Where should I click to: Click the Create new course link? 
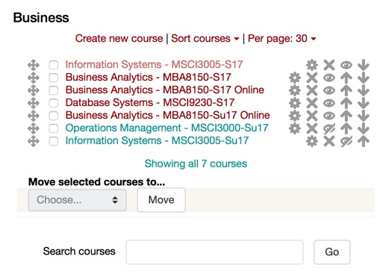point(119,39)
